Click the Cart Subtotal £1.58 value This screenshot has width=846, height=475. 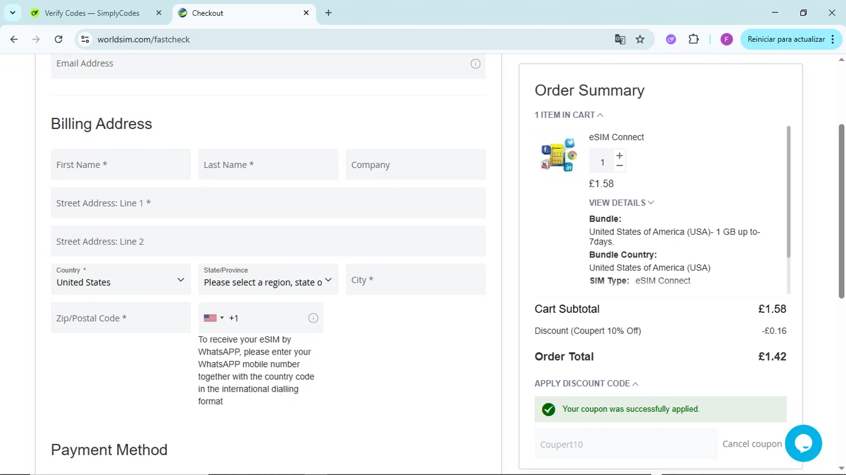(772, 309)
